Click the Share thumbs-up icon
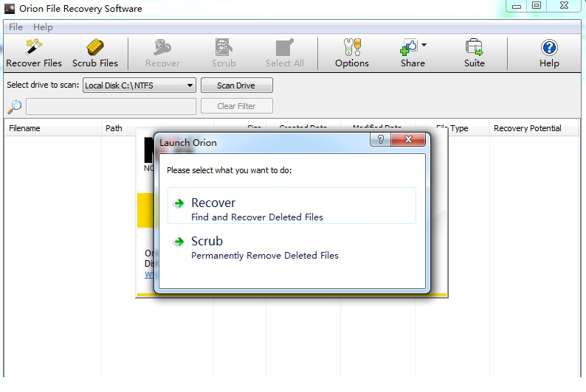The image size is (586, 392). pos(408,47)
